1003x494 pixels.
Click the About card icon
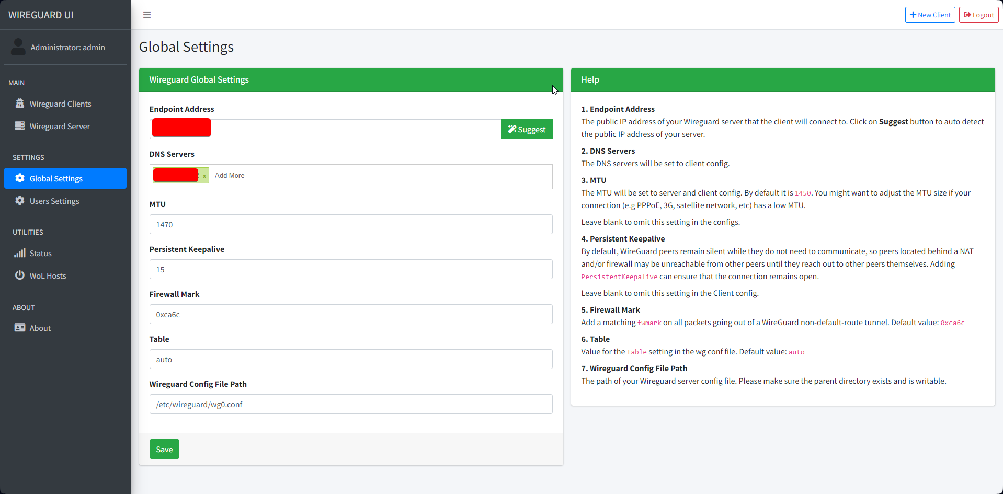pyautogui.click(x=20, y=328)
